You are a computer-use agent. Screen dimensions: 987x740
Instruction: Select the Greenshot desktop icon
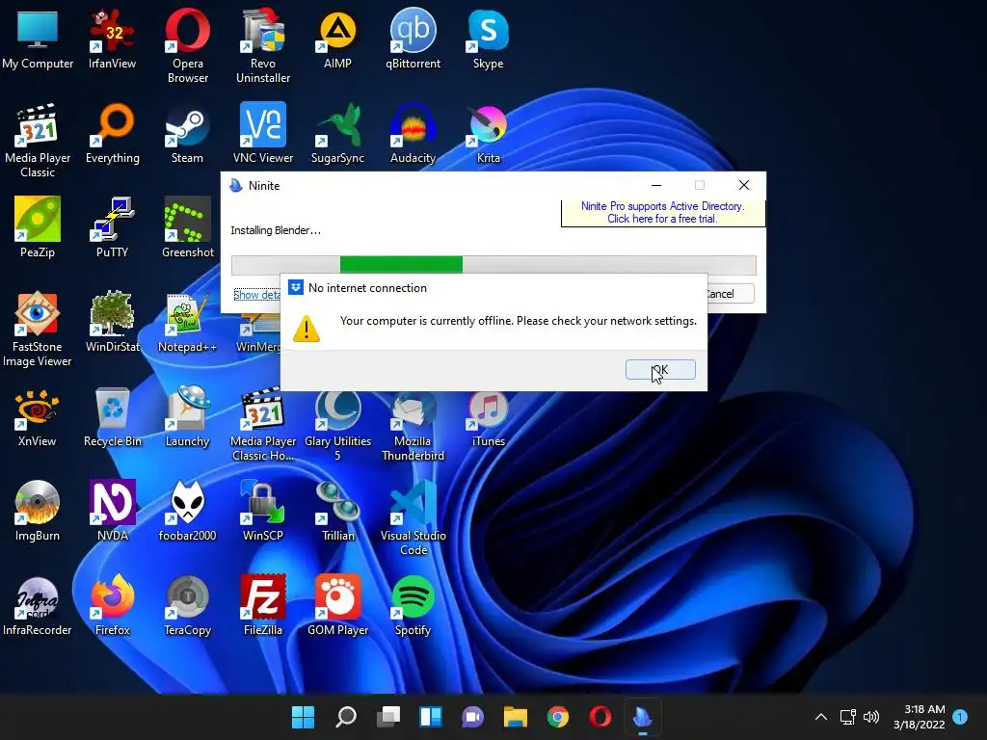tap(188, 227)
